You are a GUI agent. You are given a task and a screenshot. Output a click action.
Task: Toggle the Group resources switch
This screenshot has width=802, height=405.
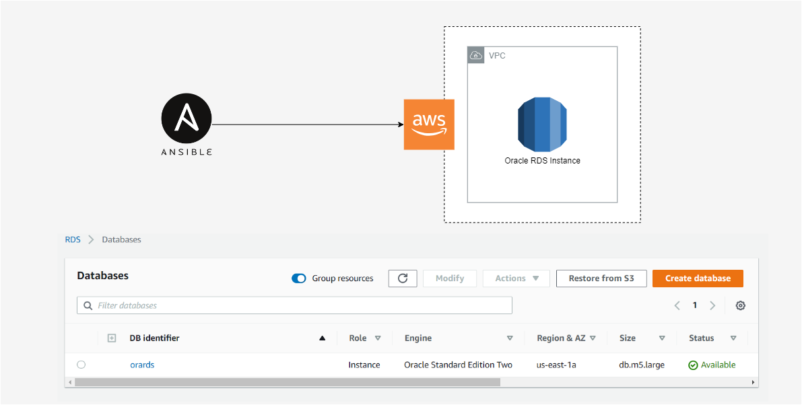(299, 279)
